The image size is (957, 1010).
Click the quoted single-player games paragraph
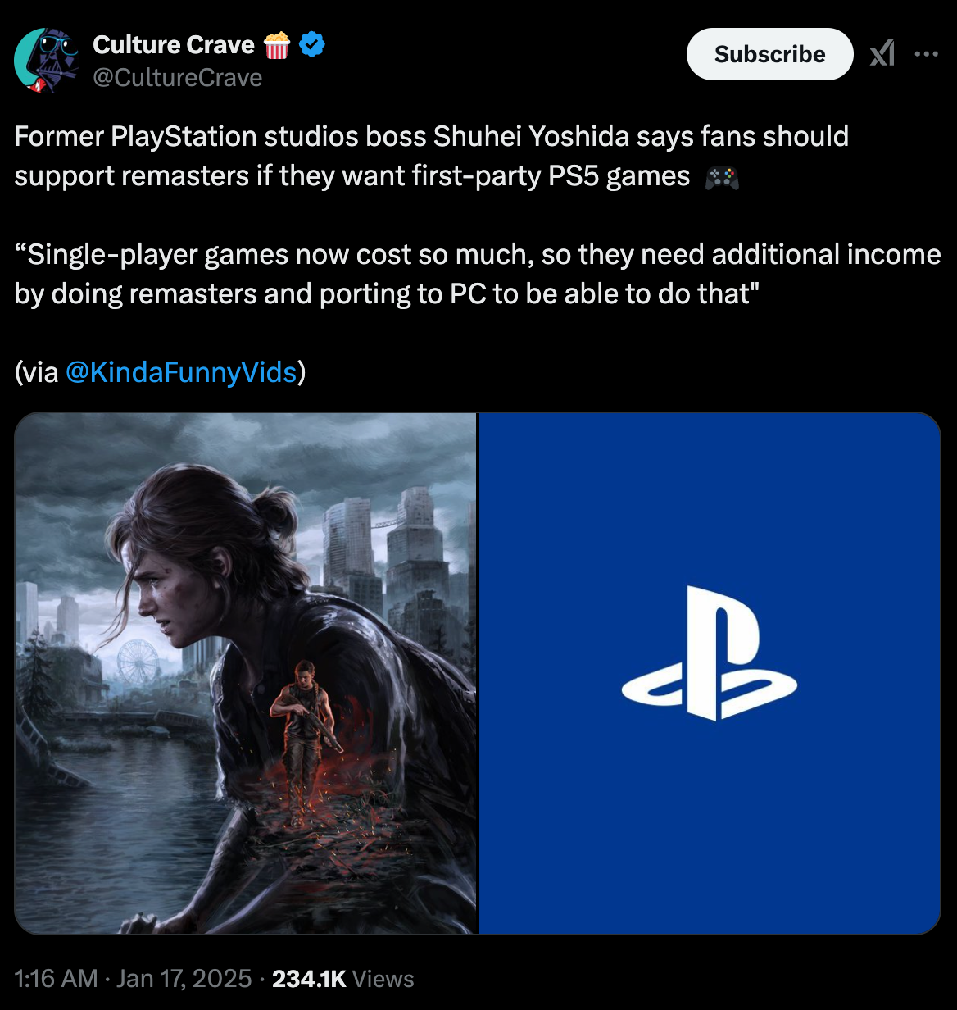478,275
